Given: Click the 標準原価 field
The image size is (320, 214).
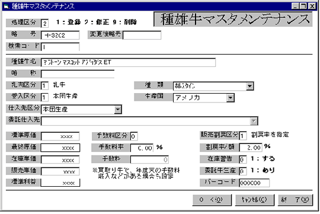Looking at the screenshot, I should point(60,136).
